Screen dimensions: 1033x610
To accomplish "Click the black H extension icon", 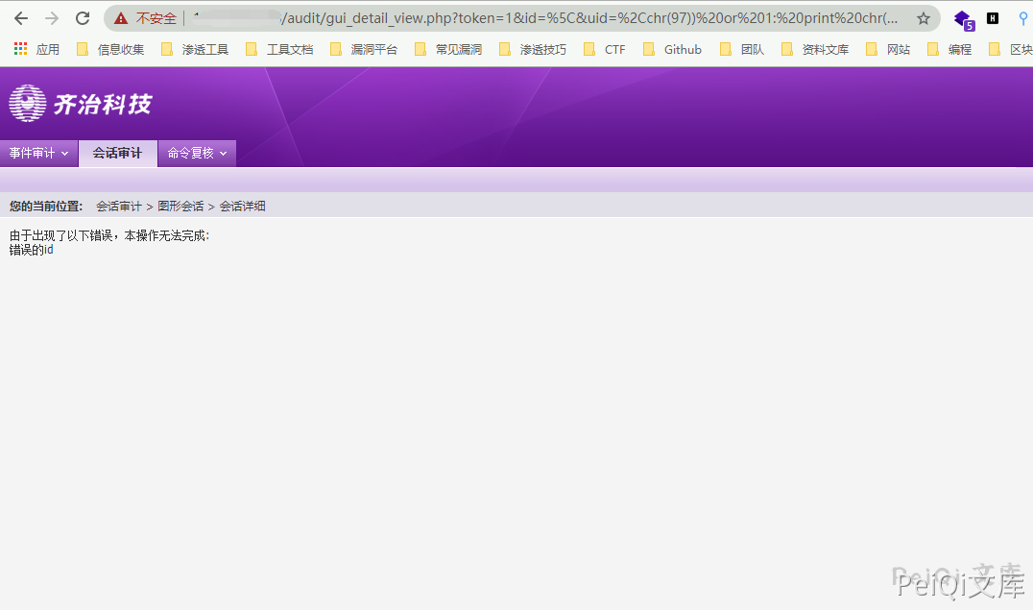I will pyautogui.click(x=993, y=18).
